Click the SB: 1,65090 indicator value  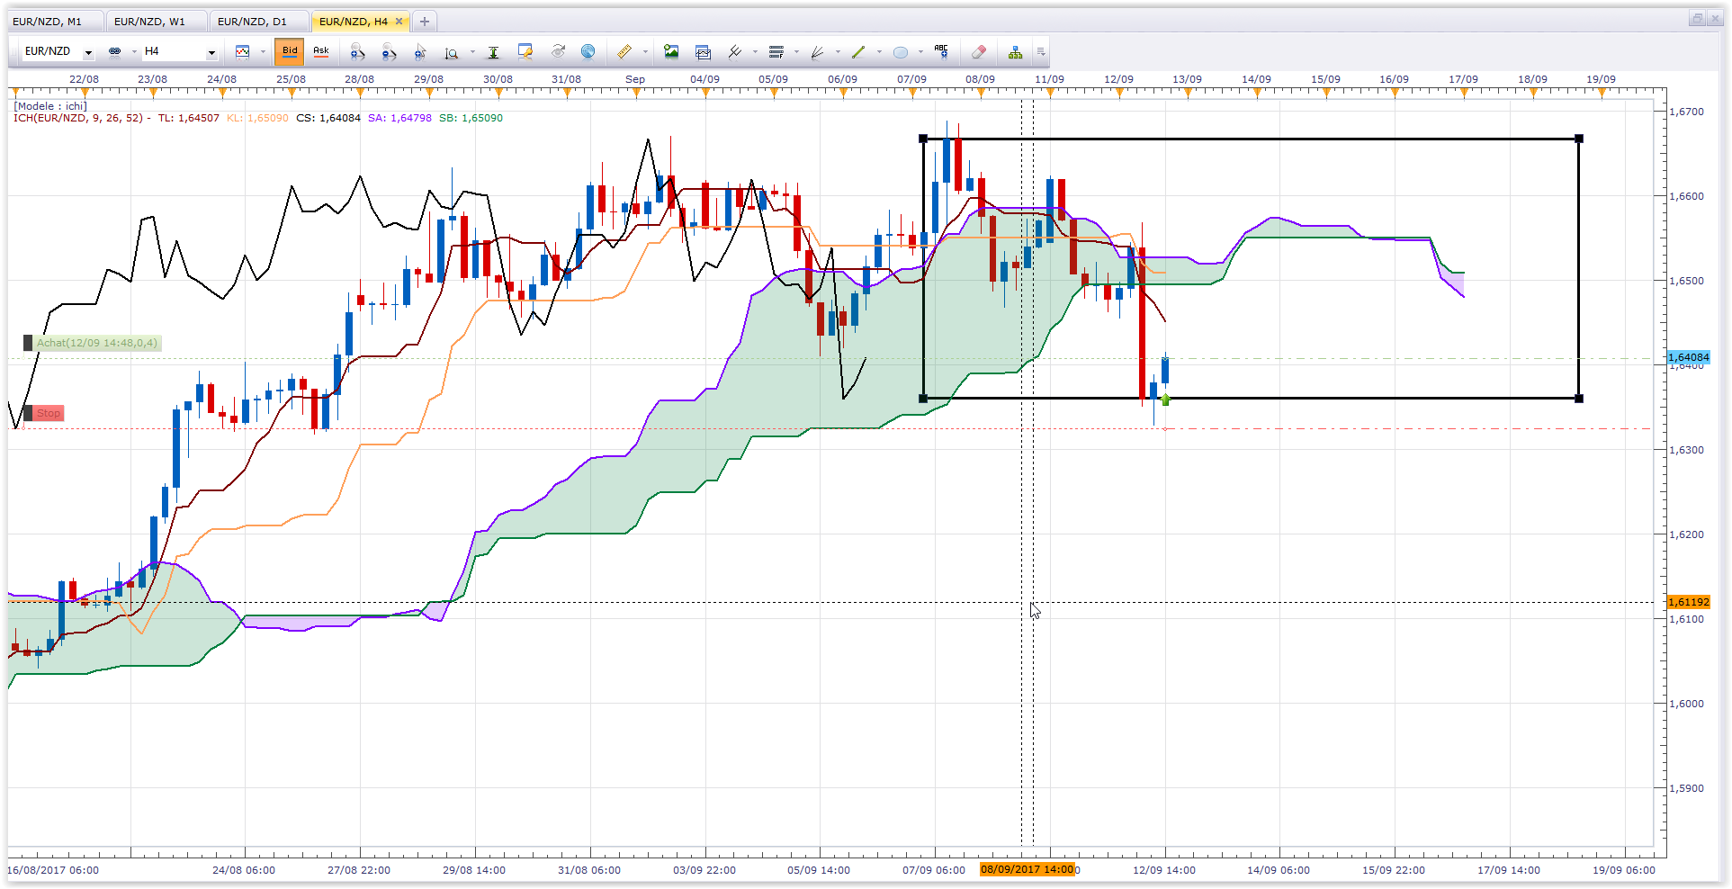pyautogui.click(x=471, y=118)
